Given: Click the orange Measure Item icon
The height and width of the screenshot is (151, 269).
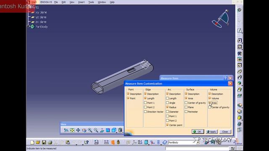Looking at the screenshot, I should [x=113, y=142].
